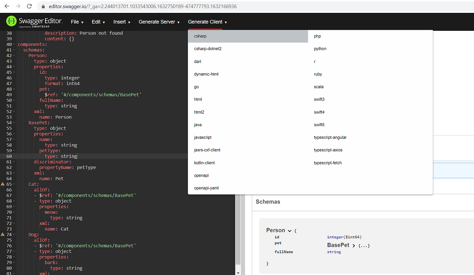This screenshot has height=275, width=474.
Task: Collapse the Person model using its chevron
Action: (289, 230)
